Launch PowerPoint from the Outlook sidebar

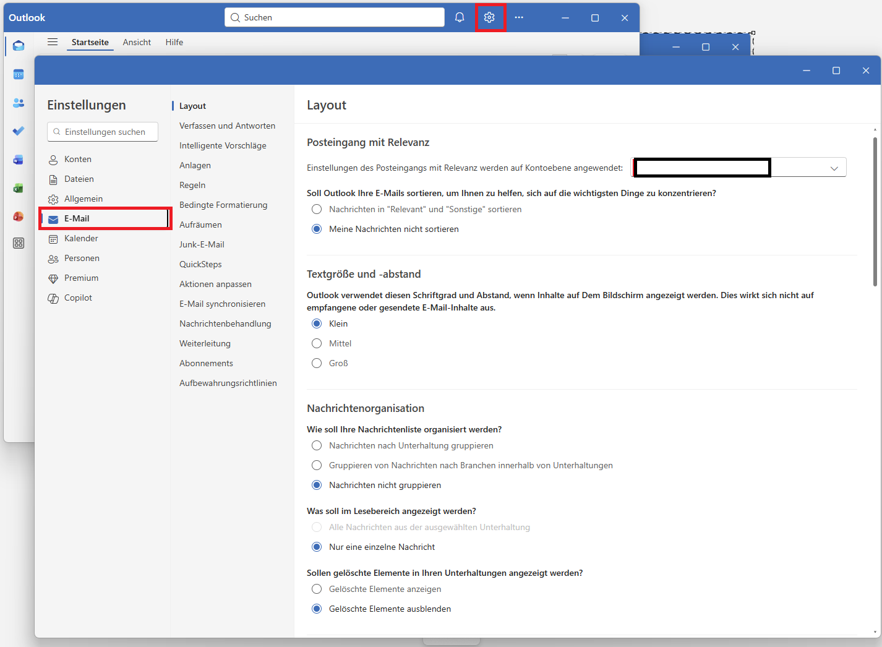[x=19, y=216]
